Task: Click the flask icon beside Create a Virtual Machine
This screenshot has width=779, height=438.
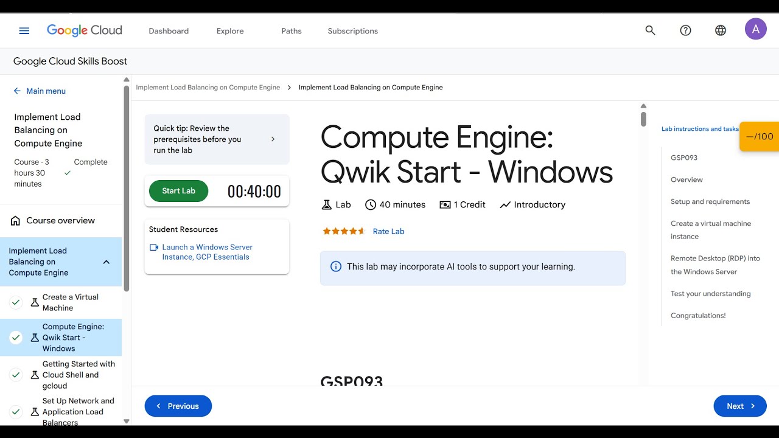Action: tap(35, 302)
